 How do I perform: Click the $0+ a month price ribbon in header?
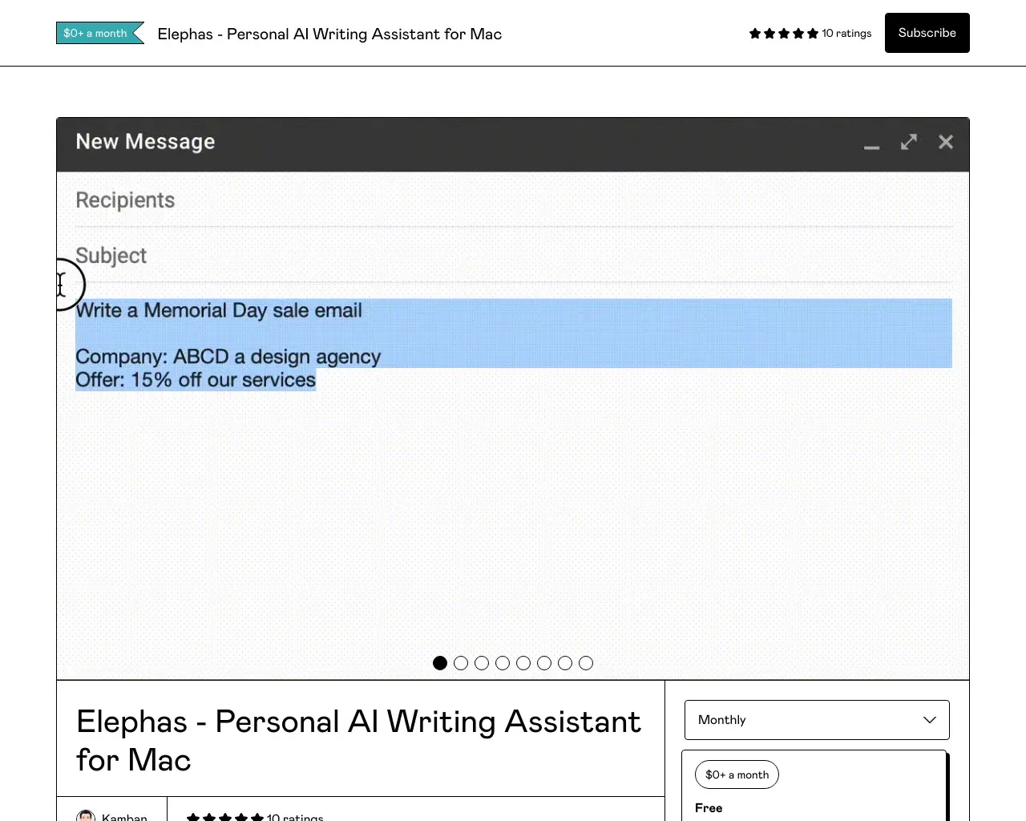[100, 33]
